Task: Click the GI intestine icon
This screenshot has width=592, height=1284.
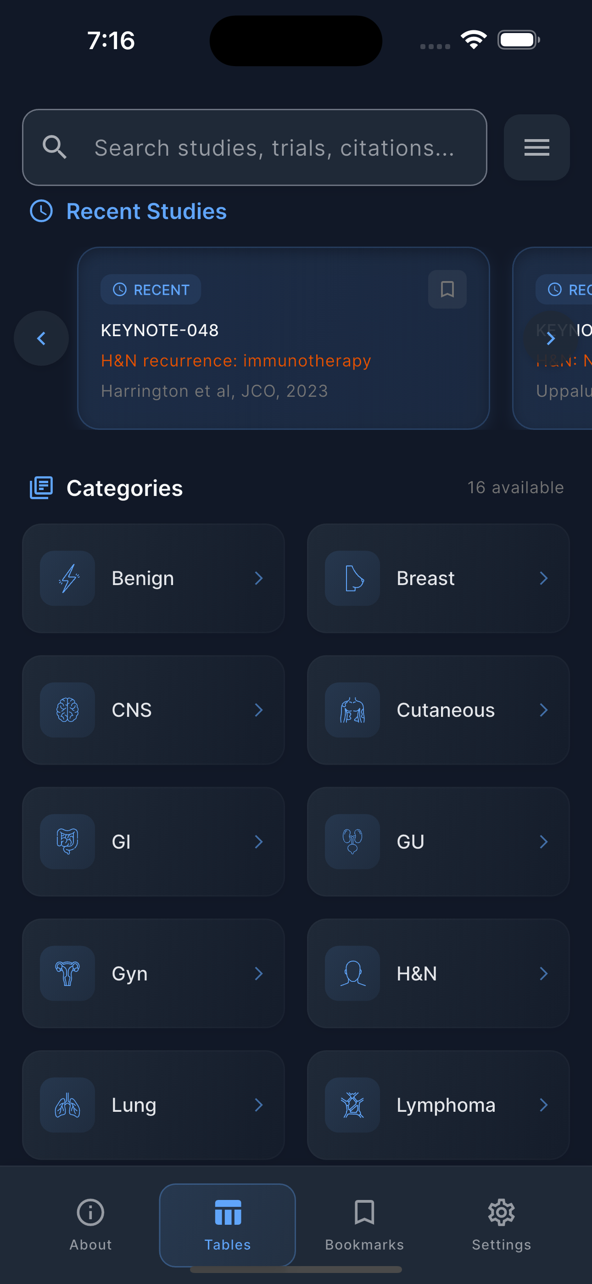Action: coord(67,841)
